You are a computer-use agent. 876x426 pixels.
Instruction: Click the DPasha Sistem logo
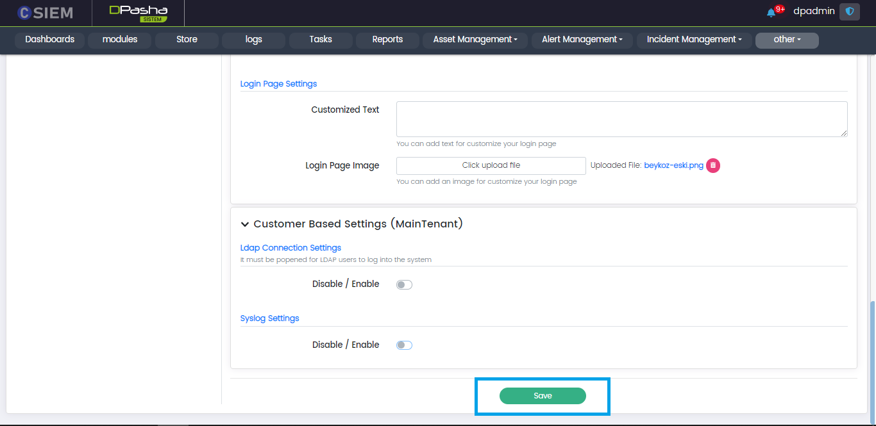[138, 13]
